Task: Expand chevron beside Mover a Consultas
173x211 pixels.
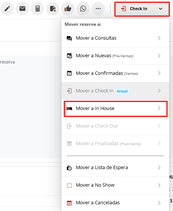Action: 159,38
